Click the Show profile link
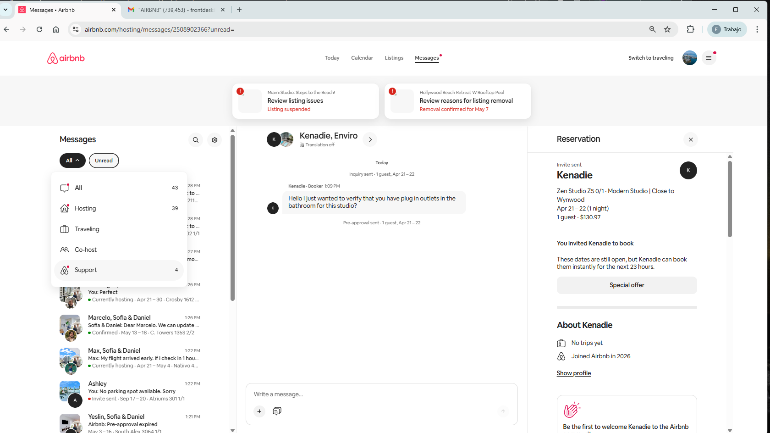770x433 pixels. [574, 373]
